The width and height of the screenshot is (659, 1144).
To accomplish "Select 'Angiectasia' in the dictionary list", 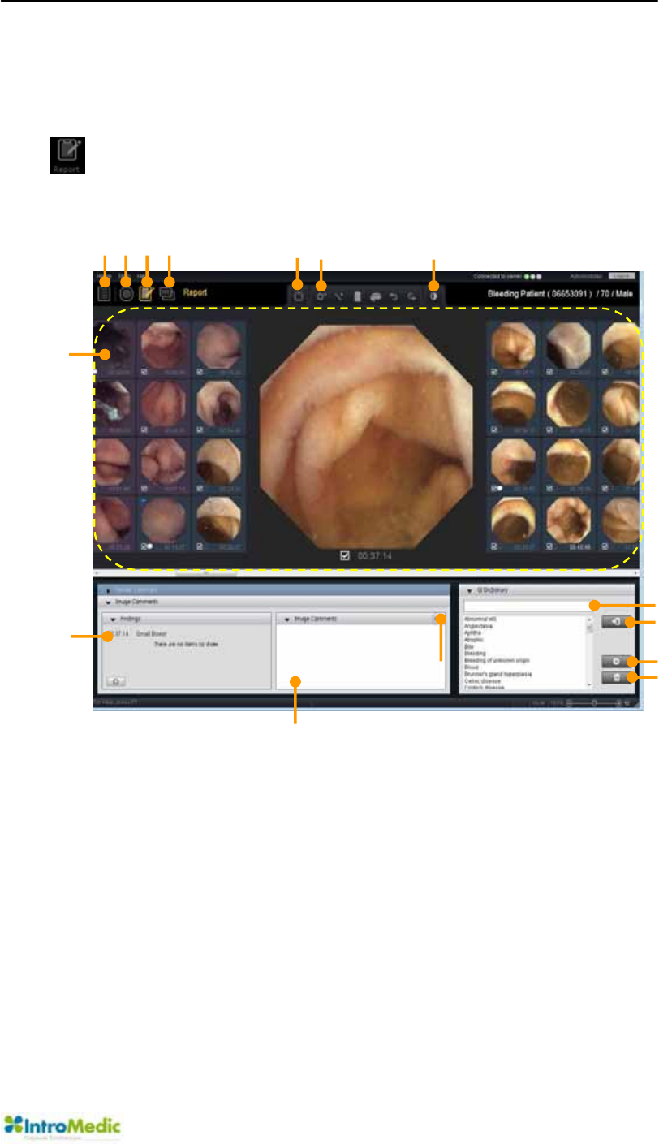I will [477, 627].
